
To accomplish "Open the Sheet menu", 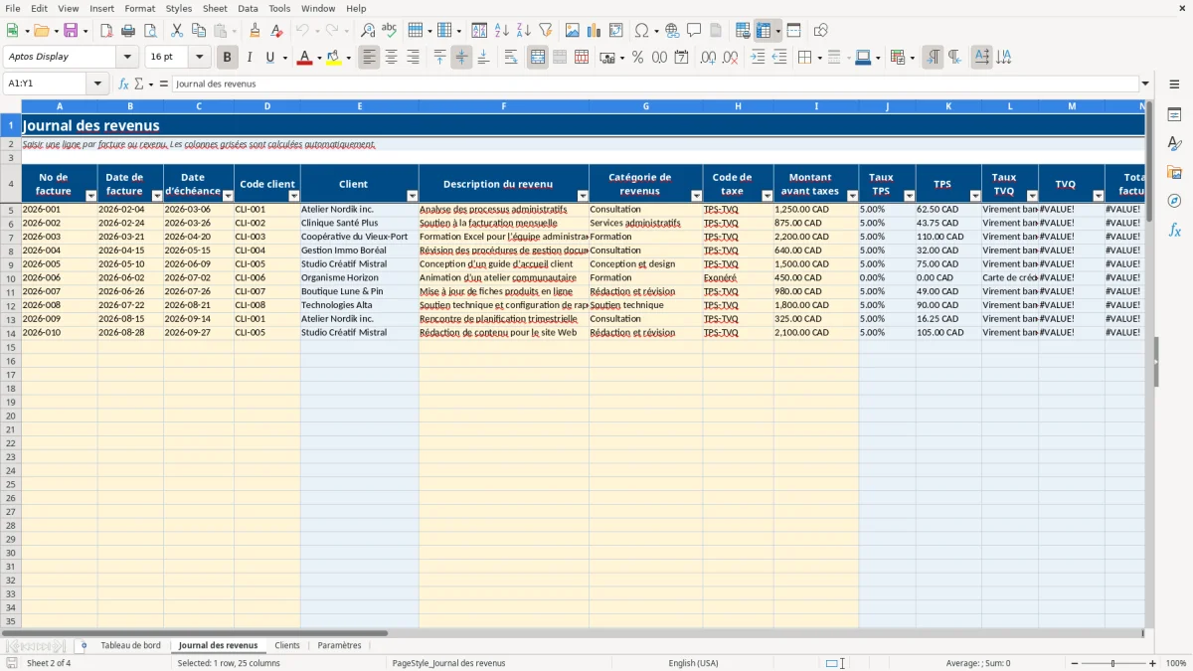I will click(215, 8).
